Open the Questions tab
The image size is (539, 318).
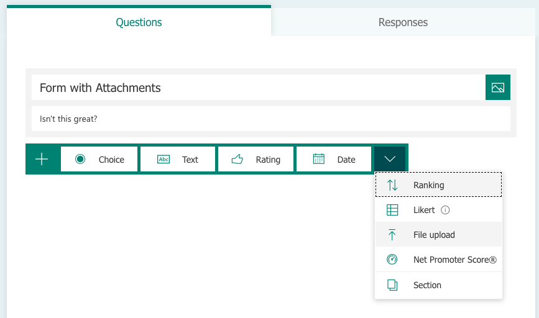click(x=139, y=22)
